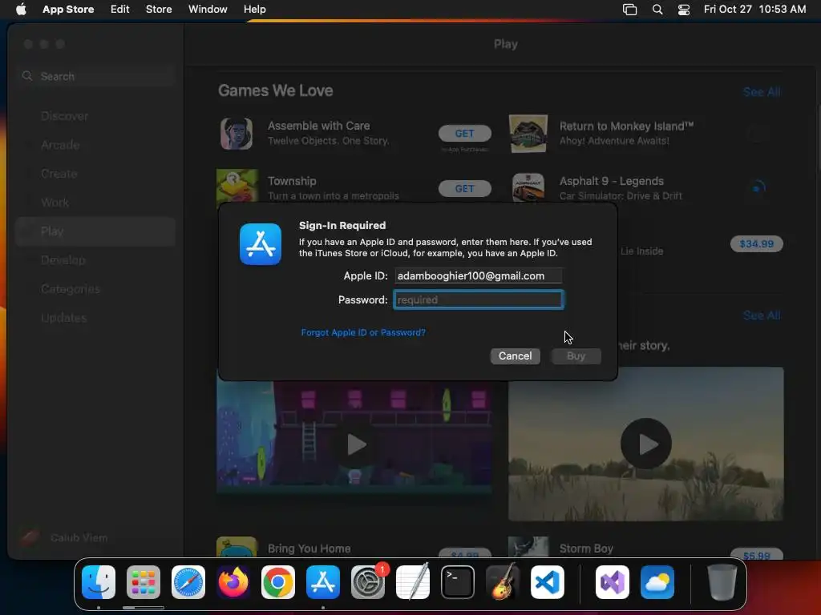Viewport: 821px width, 615px height.
Task: Click the Bring You Home title
Action: (x=309, y=549)
